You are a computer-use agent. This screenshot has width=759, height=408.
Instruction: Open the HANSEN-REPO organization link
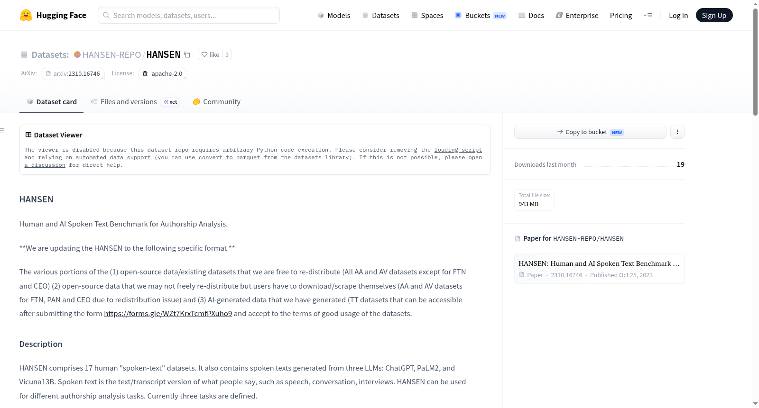[x=111, y=54]
